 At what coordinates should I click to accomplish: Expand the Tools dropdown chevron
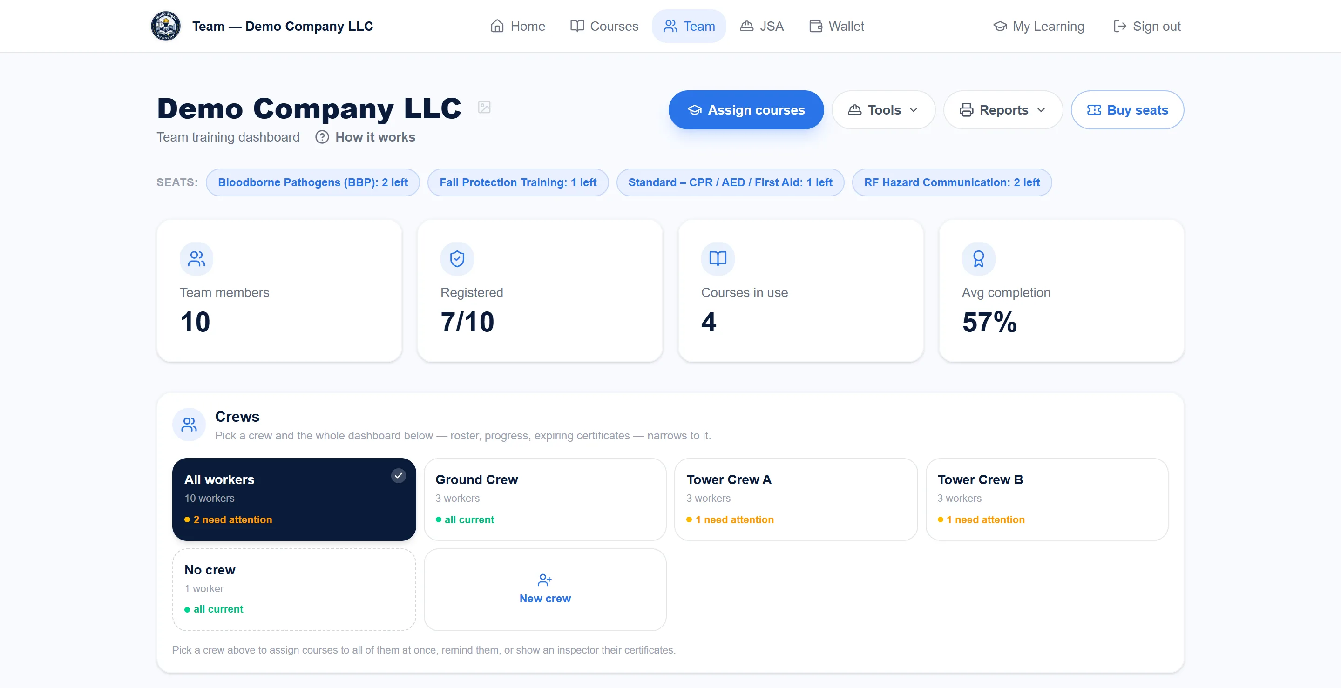(x=914, y=110)
